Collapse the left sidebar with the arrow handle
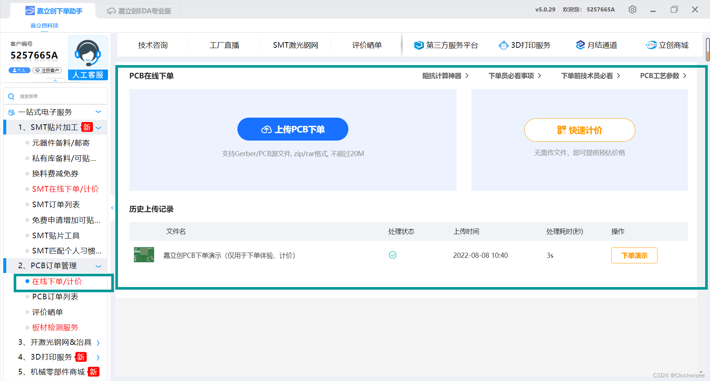Image resolution: width=710 pixels, height=381 pixels. point(112,208)
